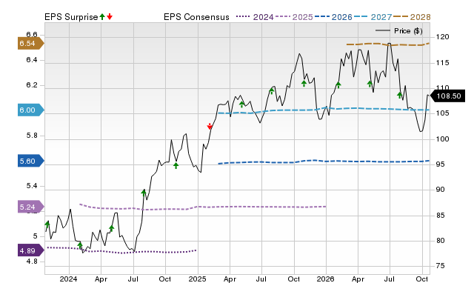Click the 115 price axis label
Viewport: 474px width, 283px height.
point(443,63)
